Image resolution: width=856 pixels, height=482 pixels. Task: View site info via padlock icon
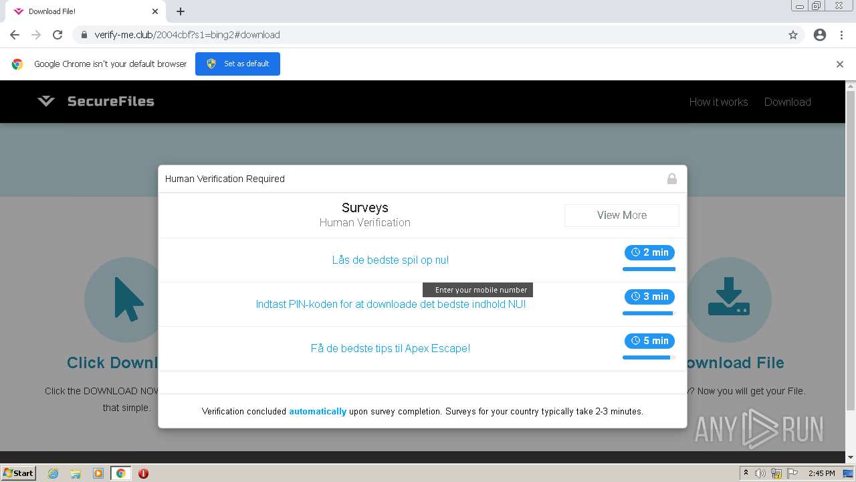coord(84,35)
